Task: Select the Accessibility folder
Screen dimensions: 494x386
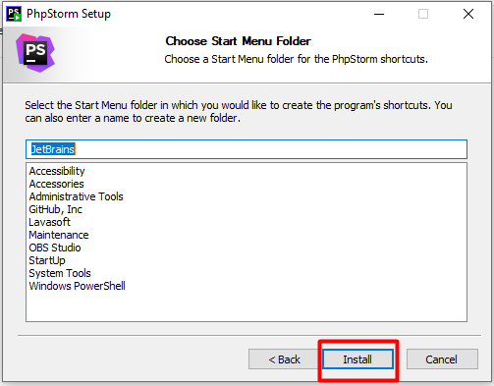Action: 57,171
